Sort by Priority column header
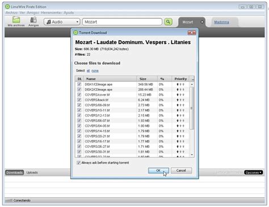269x207 pixels. (180, 79)
